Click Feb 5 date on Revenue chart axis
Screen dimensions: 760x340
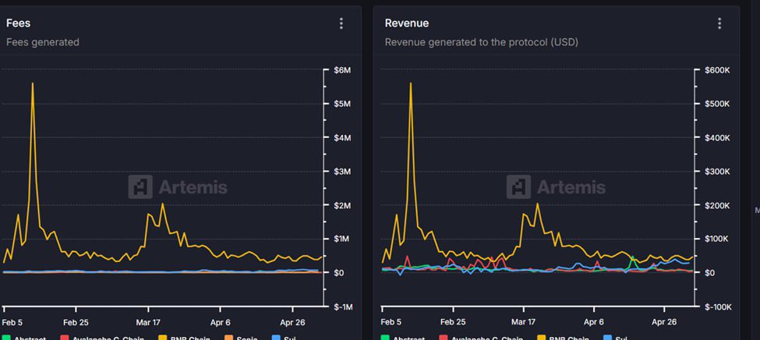click(x=391, y=322)
